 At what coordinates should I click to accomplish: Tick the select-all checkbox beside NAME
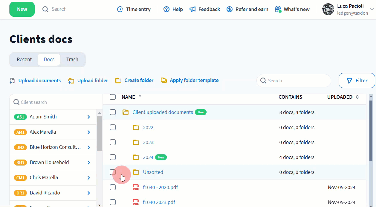pos(113,97)
